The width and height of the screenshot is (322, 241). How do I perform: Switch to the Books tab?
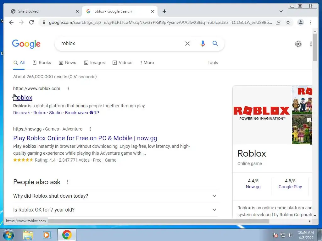[42, 63]
